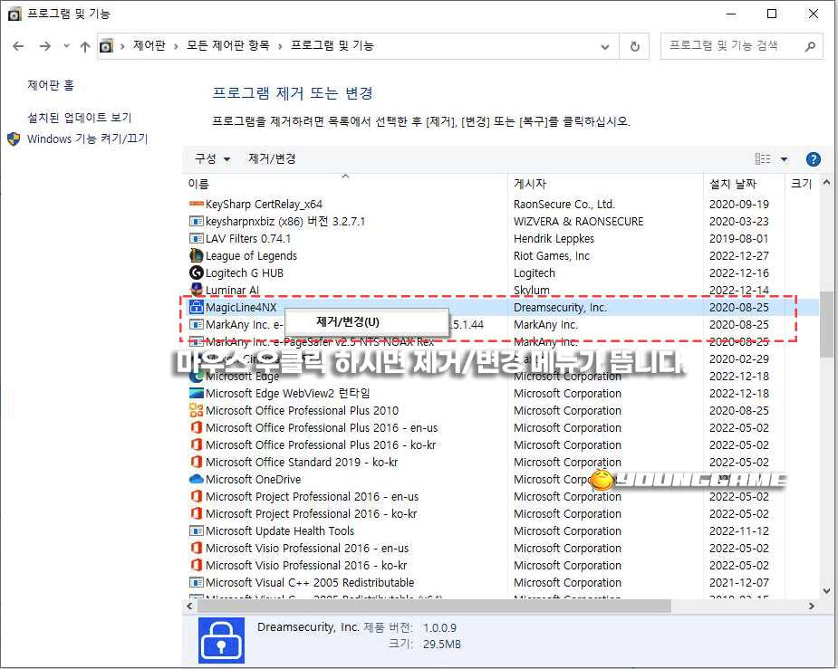
Task: Sort by 크기 column header
Action: 801,184
